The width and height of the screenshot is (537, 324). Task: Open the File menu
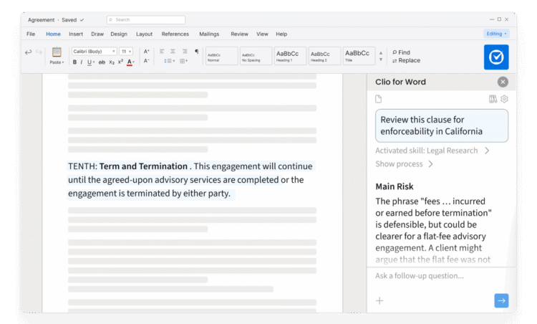pos(31,34)
